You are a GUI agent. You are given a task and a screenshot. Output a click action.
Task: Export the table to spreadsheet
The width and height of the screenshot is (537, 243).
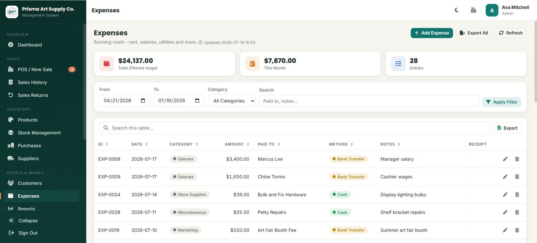(507, 128)
